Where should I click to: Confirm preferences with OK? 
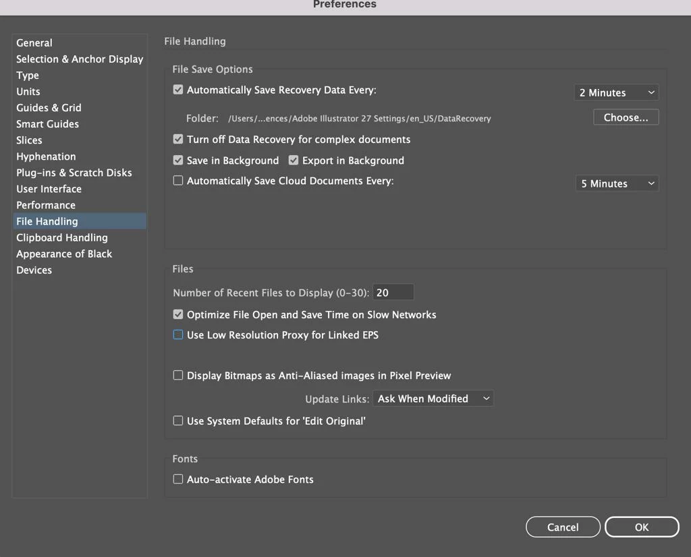642,527
